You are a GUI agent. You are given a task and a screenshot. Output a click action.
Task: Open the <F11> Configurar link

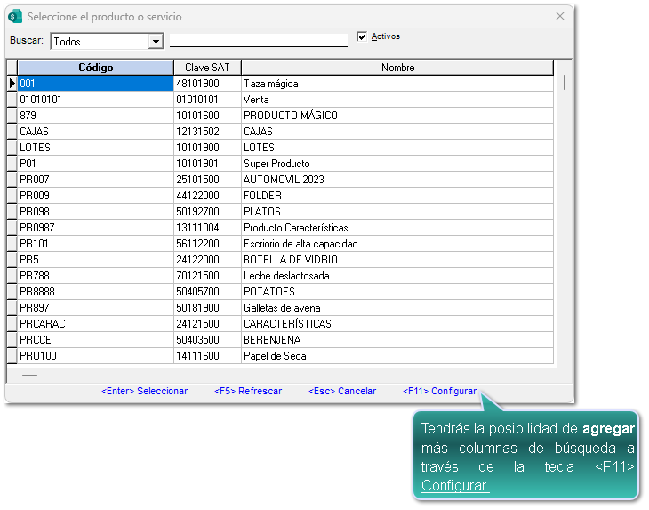439,391
